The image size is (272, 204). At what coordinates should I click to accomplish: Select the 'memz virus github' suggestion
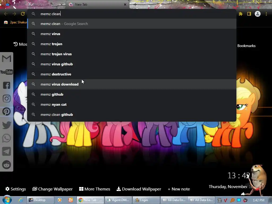[132, 64]
